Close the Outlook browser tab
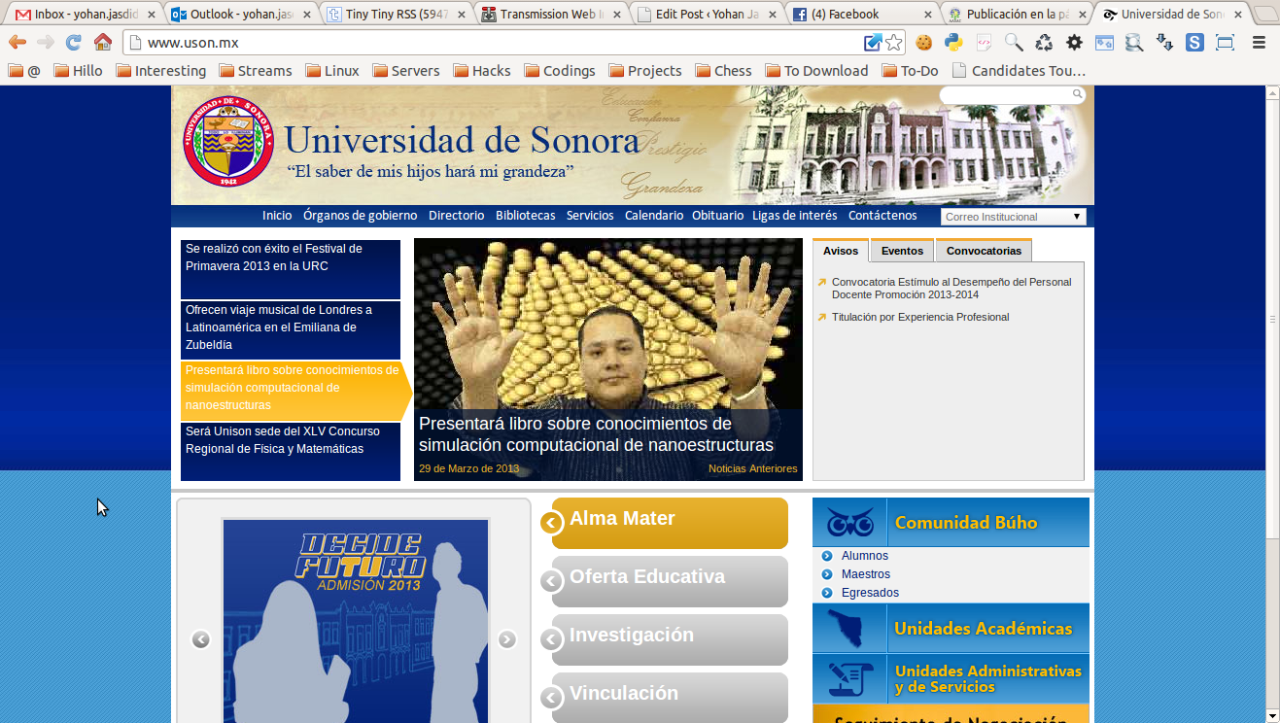 tap(307, 15)
